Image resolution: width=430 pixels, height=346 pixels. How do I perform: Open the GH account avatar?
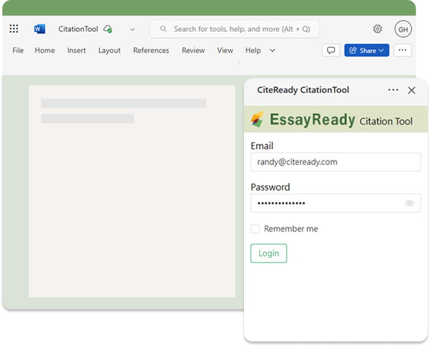click(403, 29)
